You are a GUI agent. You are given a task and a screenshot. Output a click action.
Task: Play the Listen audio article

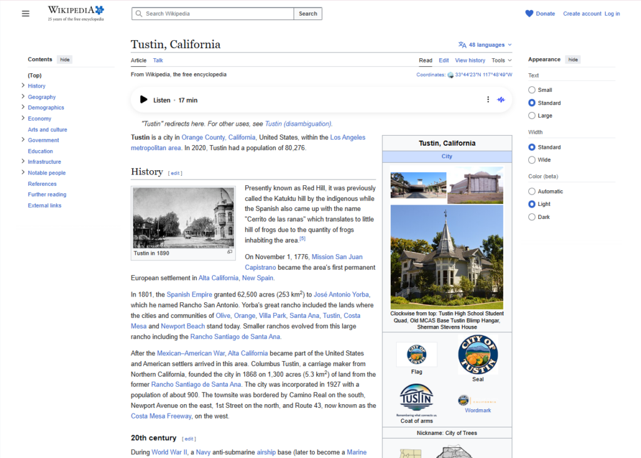(143, 99)
